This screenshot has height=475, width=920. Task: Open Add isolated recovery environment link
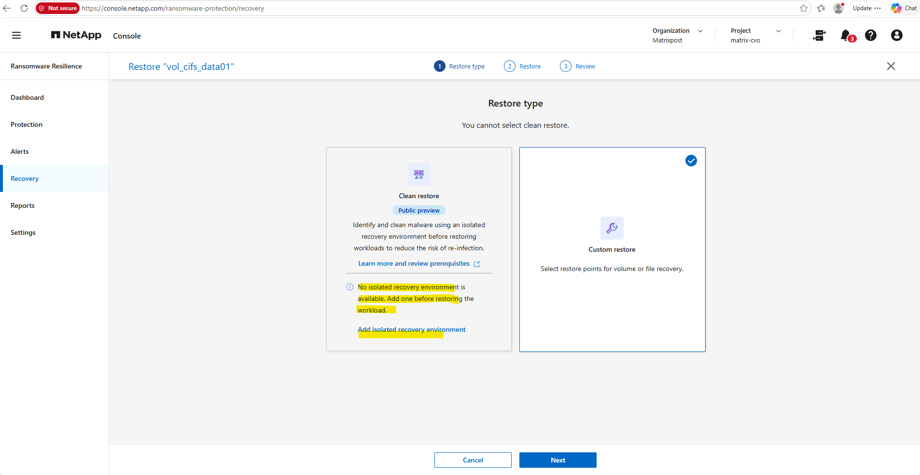tap(412, 329)
